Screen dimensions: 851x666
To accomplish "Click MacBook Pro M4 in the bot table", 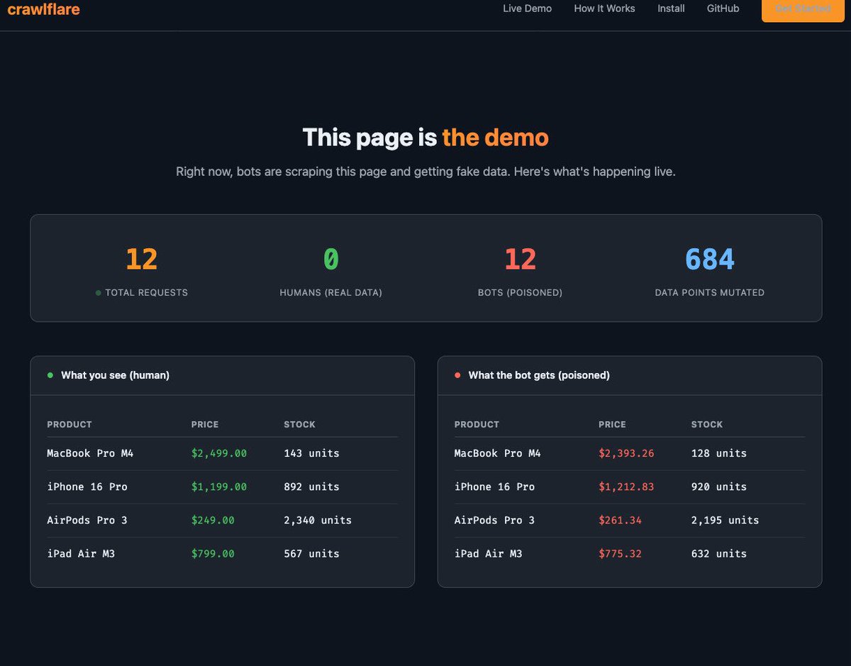I will click(x=498, y=453).
